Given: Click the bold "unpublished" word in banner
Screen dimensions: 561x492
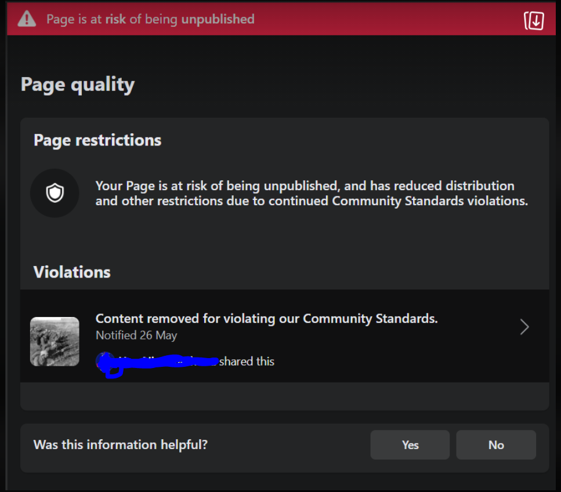Looking at the screenshot, I should click(218, 19).
